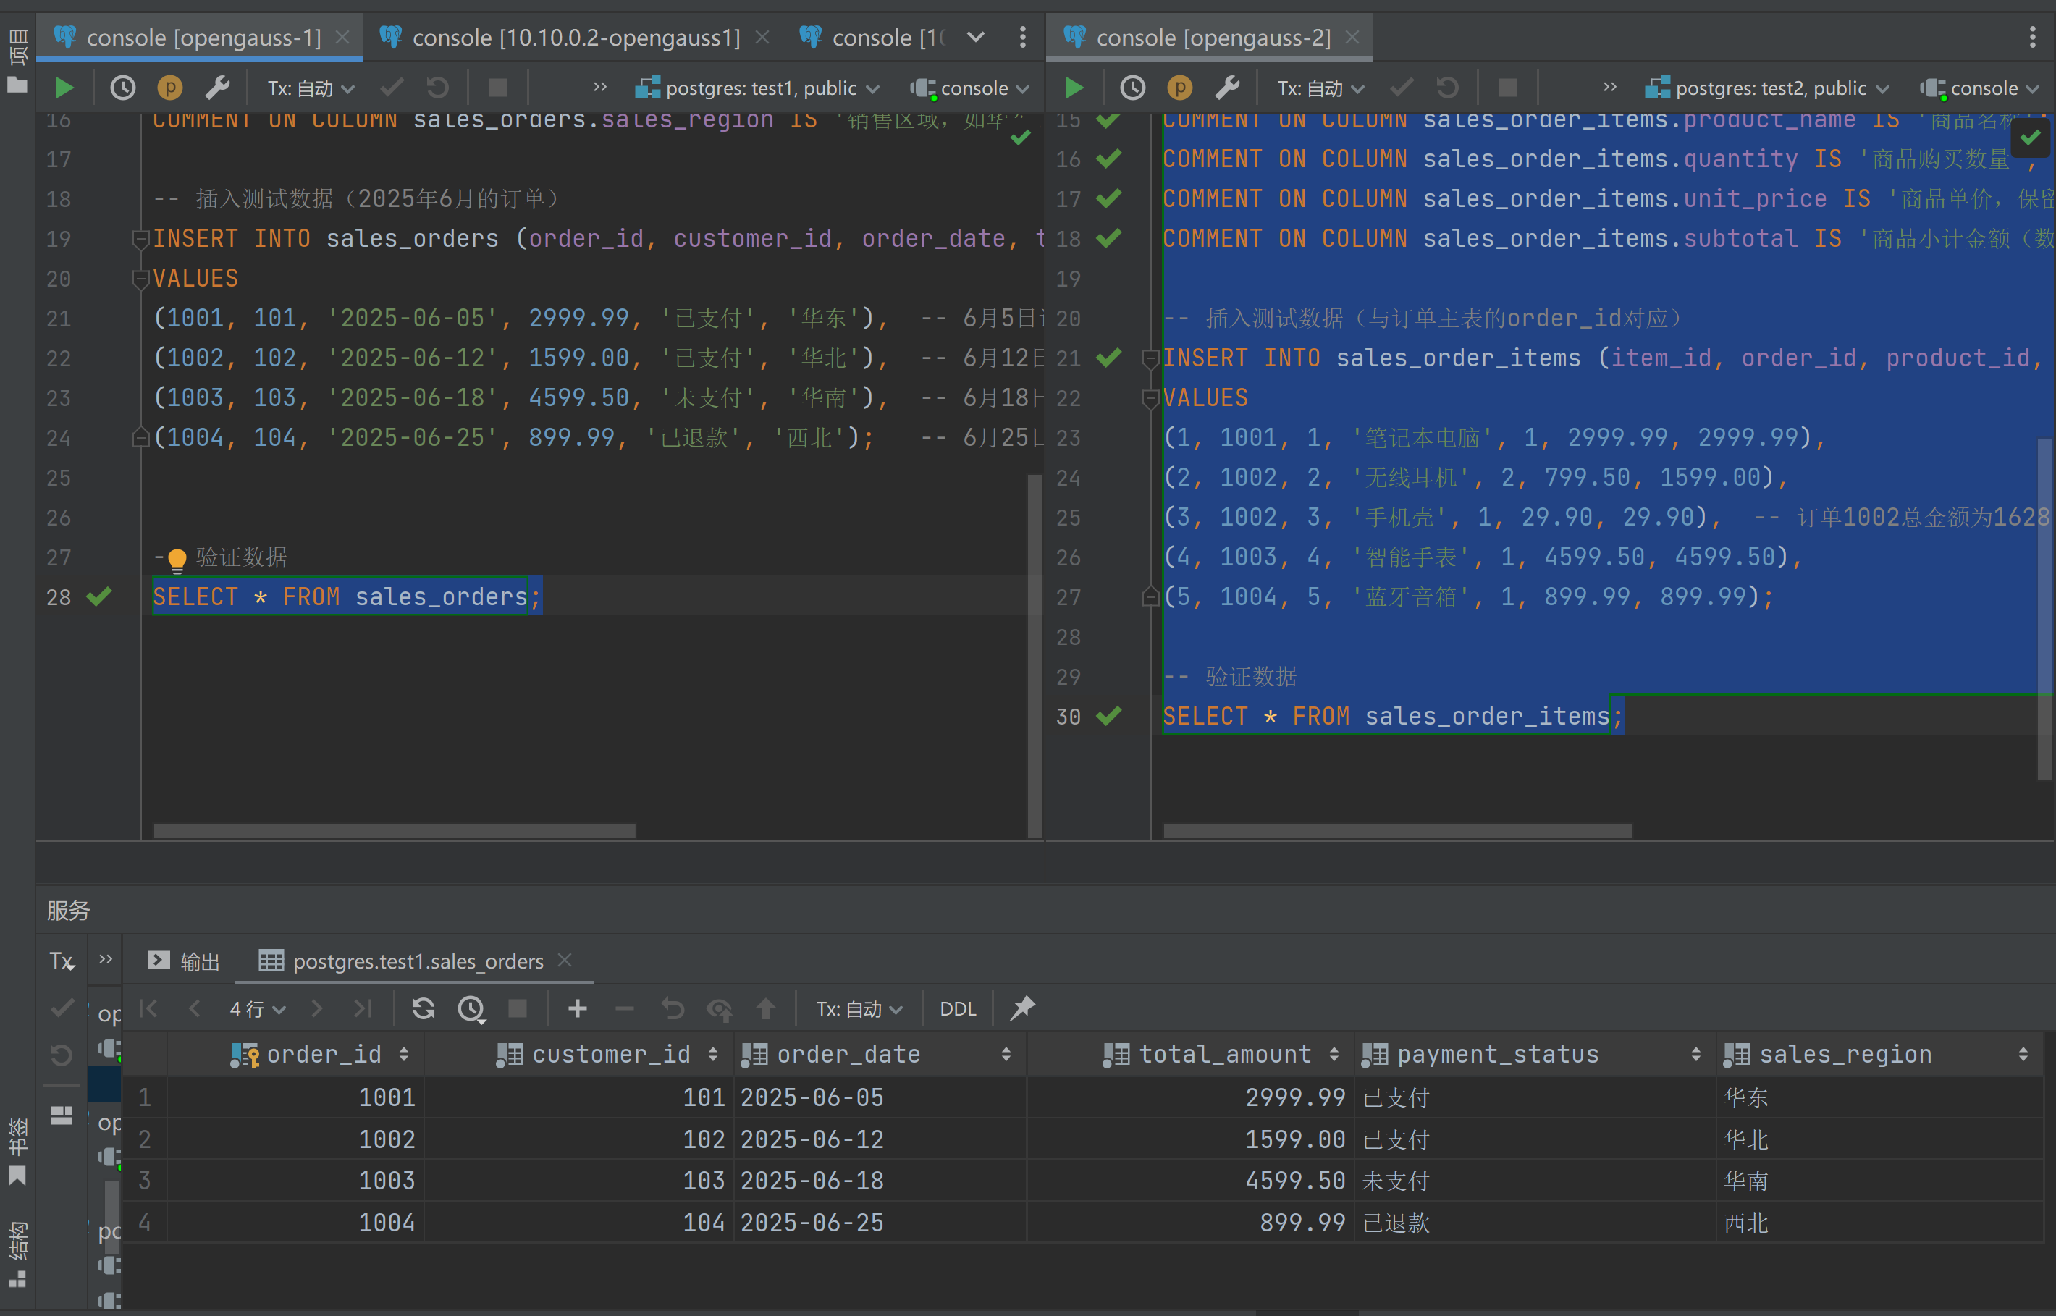The image size is (2056, 1316).
Task: Go to next results page
Action: (317, 1008)
